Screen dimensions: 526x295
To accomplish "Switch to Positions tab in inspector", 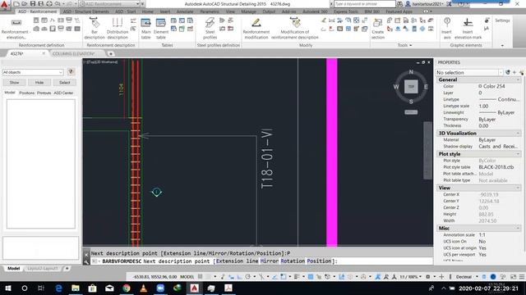I will pos(27,93).
